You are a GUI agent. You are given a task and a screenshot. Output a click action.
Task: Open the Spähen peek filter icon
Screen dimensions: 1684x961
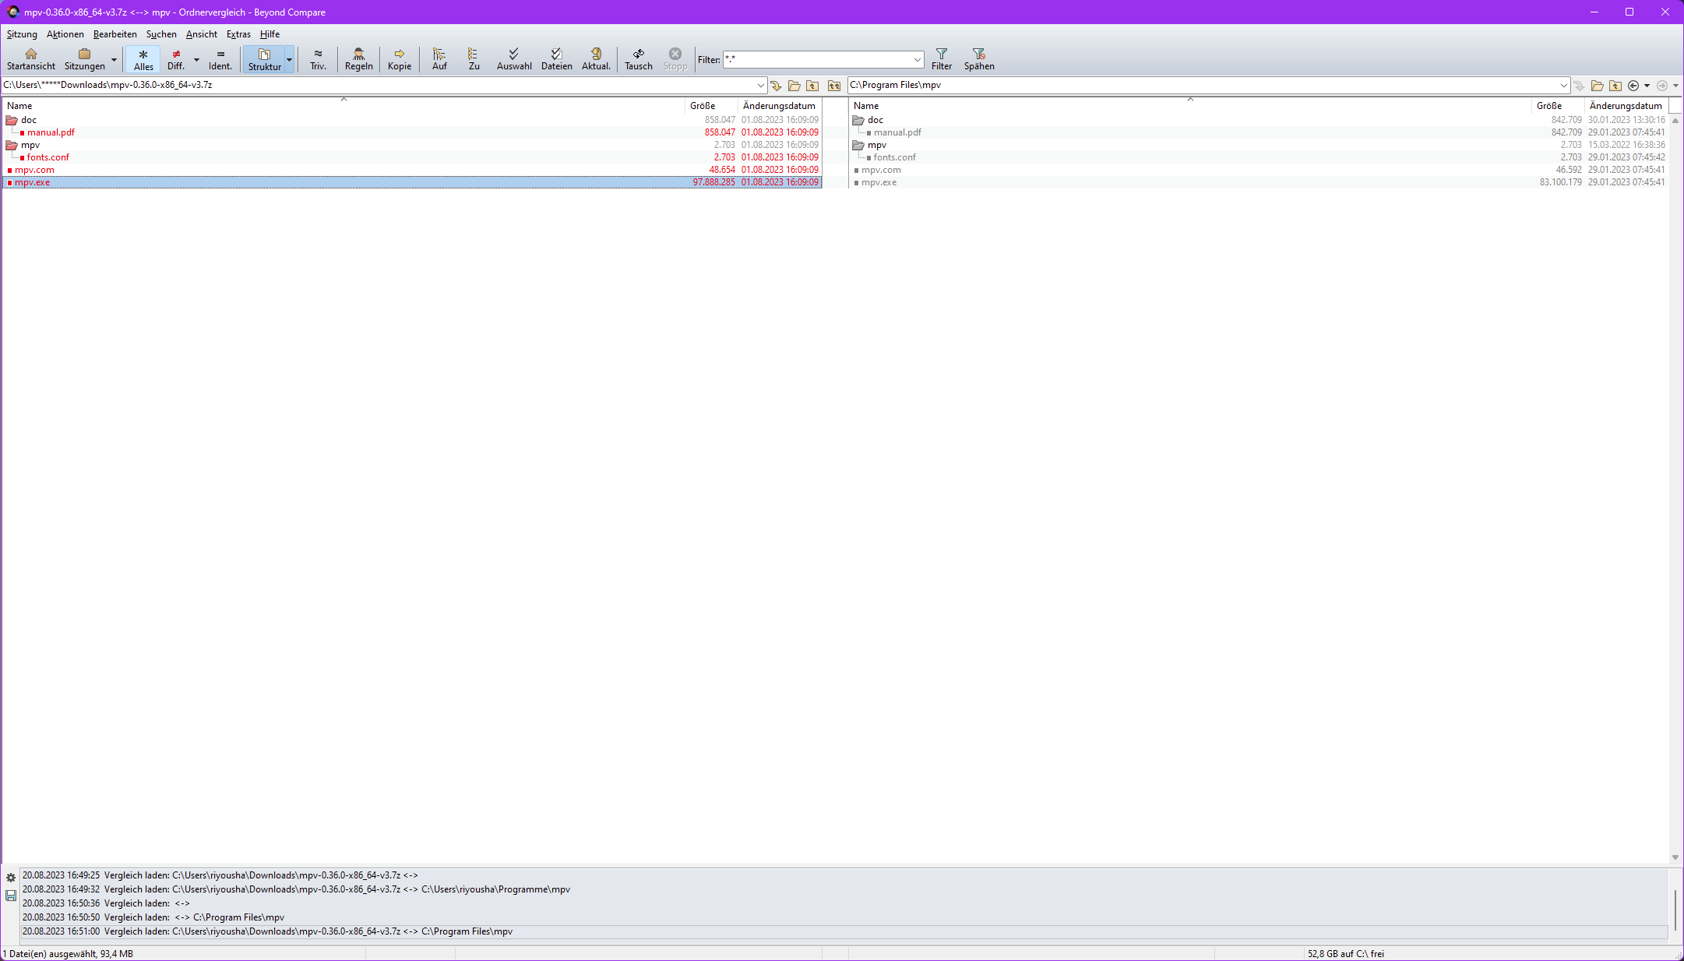(978, 58)
